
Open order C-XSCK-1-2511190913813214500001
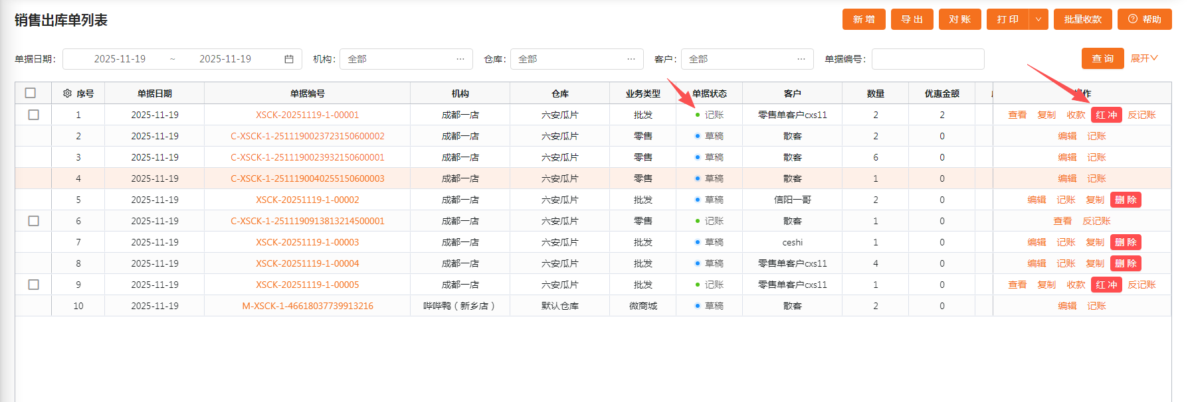pos(308,221)
